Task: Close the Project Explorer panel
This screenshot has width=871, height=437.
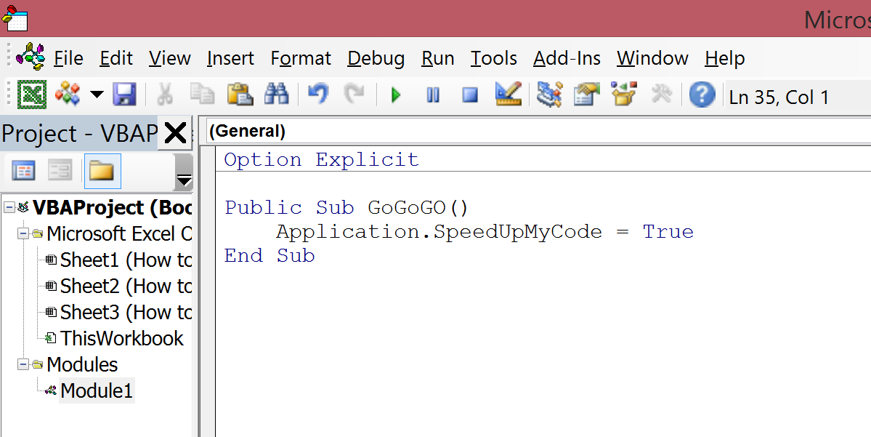Action: pyautogui.click(x=175, y=133)
